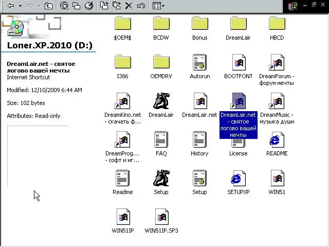This screenshot has width=329, height=247.
Task: Open the Forward history dropdown arrow
Action: 39,6
